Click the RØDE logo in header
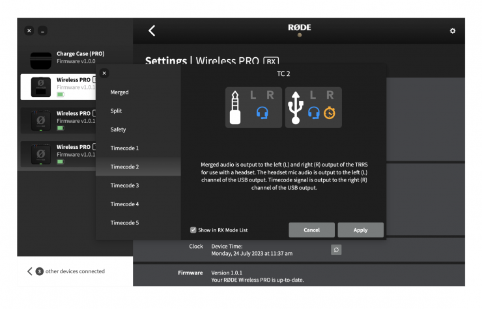Image resolution: width=482 pixels, height=309 pixels. point(299,28)
